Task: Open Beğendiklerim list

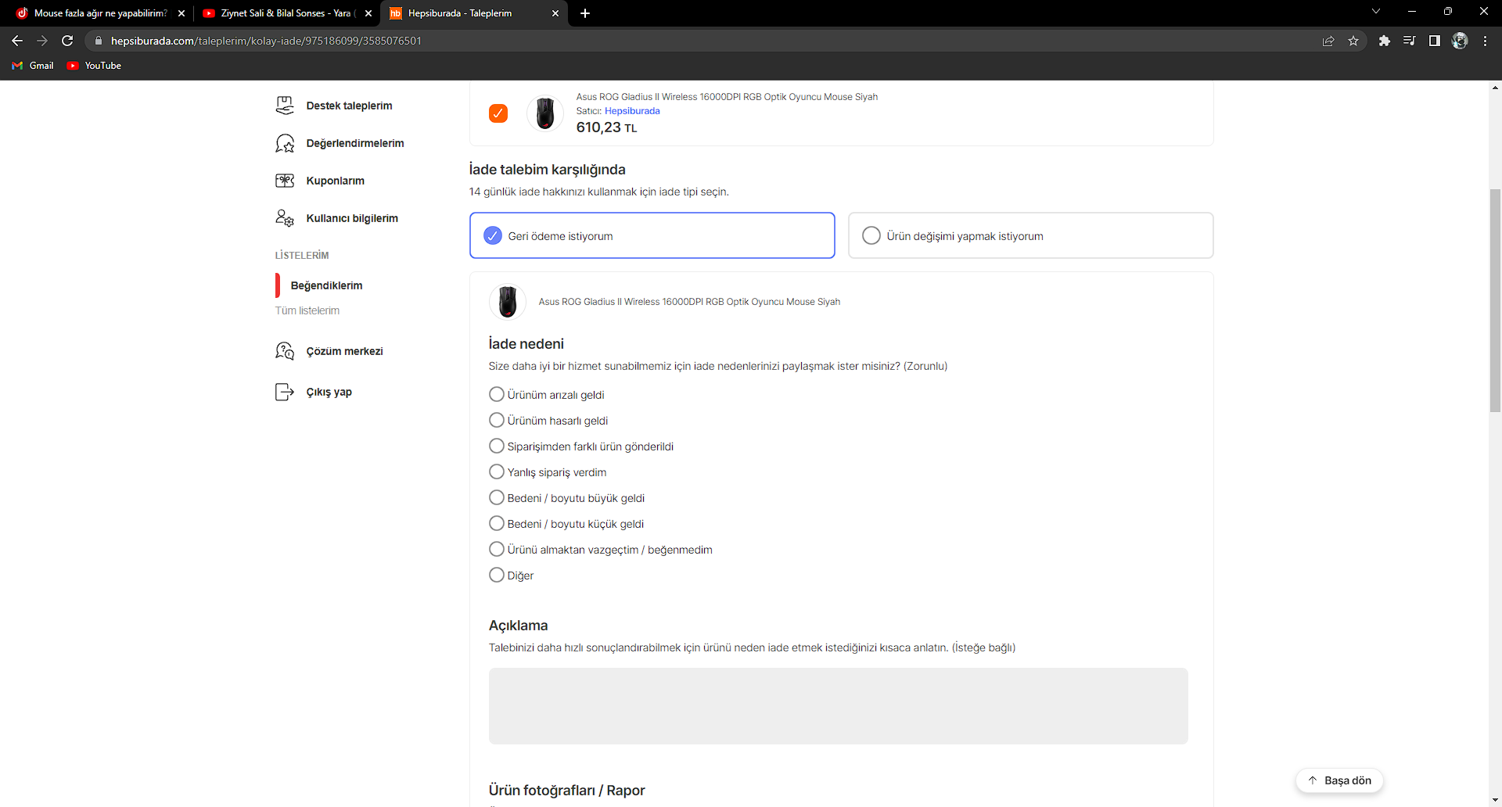Action: point(326,285)
